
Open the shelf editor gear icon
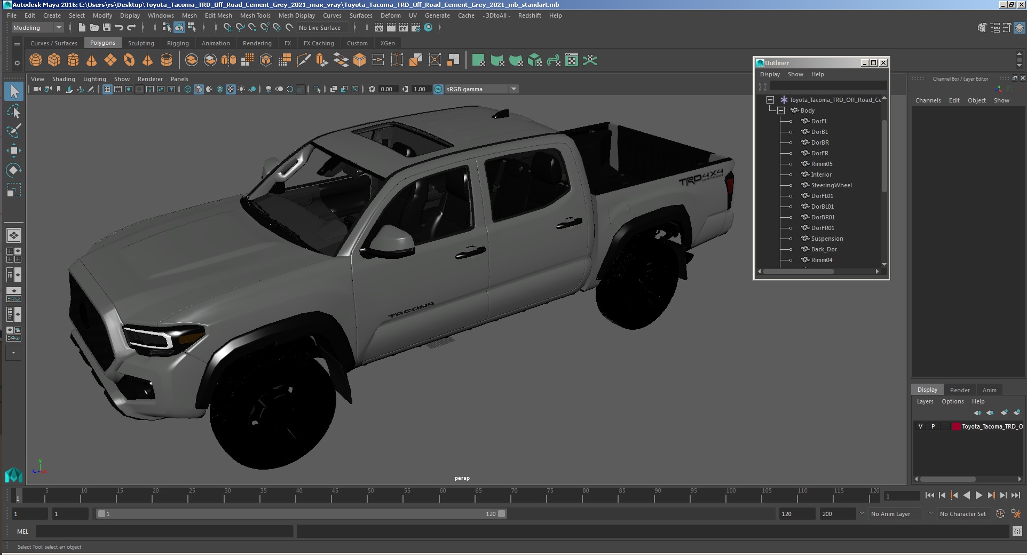pyautogui.click(x=17, y=63)
